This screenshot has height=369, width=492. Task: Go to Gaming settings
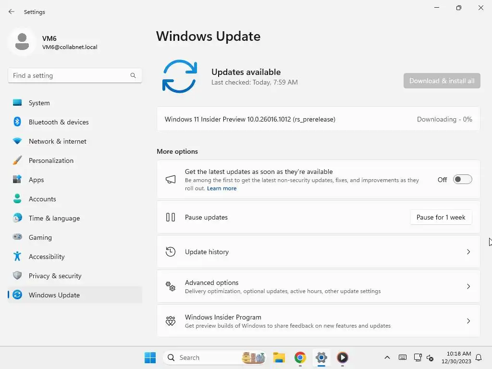coord(75,237)
